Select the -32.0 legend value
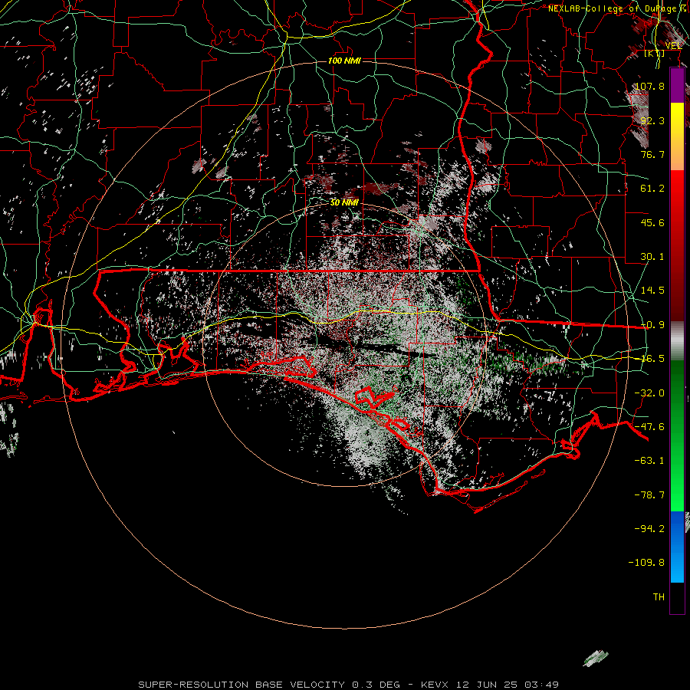 click(x=649, y=393)
